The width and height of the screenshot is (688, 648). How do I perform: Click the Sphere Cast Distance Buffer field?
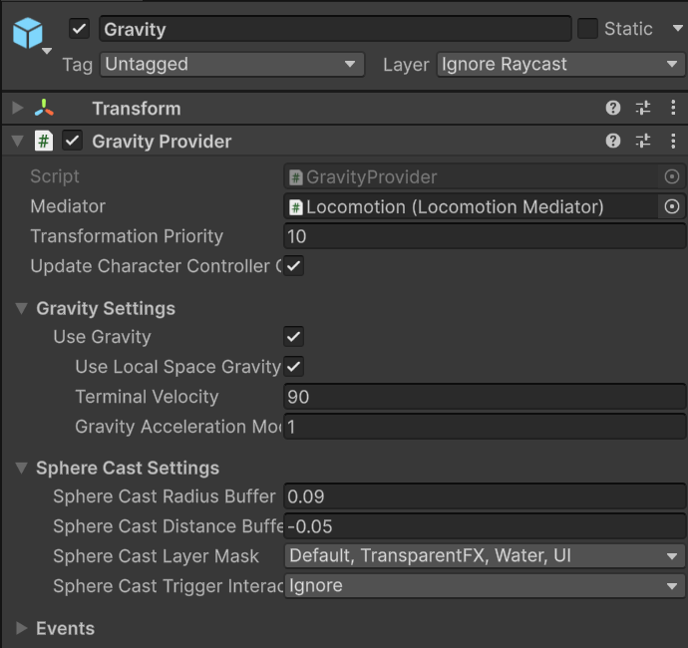[485, 526]
